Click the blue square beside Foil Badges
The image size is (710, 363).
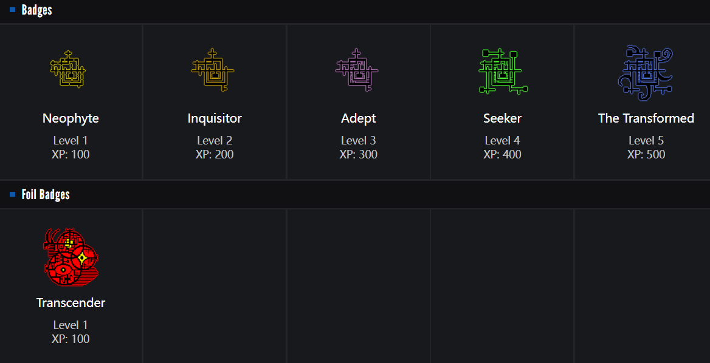(12, 194)
